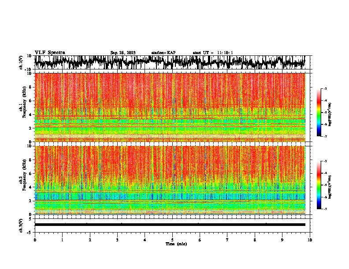
Task: Click the time axis tick label "4"
Action: click(145, 240)
